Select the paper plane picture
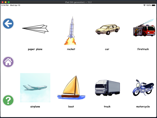157x118 pixels. click(35, 29)
